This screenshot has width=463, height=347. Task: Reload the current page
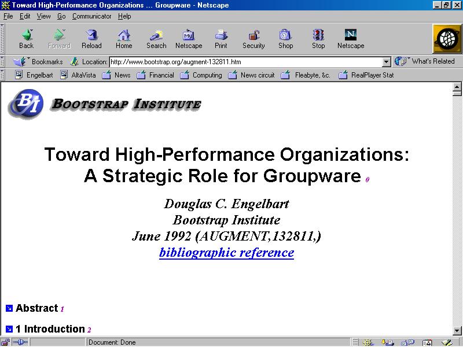91,39
